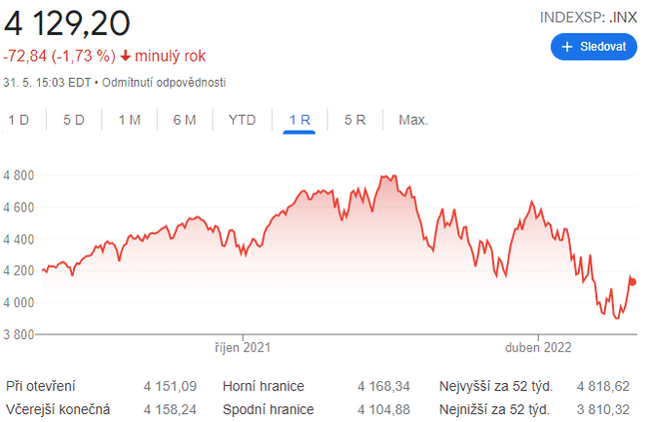Viewport: 649px width, 422px height.
Task: Show the 1 M chart range
Action: tap(129, 120)
